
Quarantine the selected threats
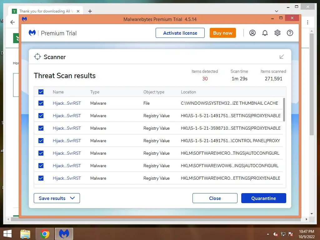pos(263,198)
